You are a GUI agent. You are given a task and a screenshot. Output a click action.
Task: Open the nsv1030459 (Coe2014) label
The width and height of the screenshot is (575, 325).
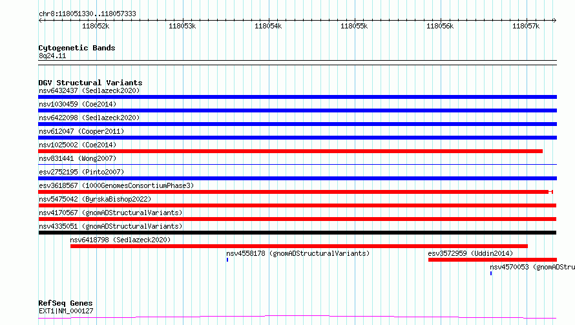pyautogui.click(x=78, y=104)
